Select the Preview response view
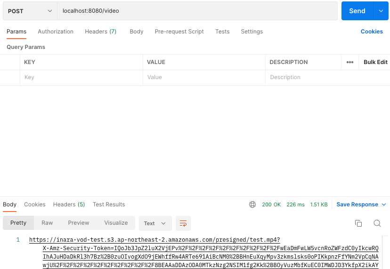The width and height of the screenshot is (390, 269). [x=79, y=223]
